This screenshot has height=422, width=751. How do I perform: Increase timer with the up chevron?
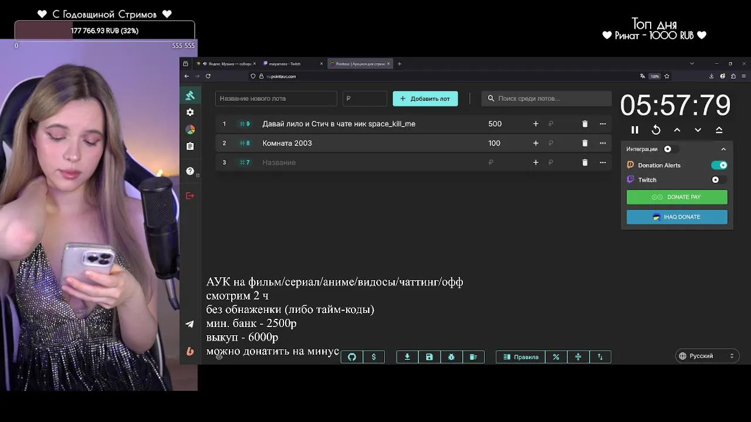677,130
